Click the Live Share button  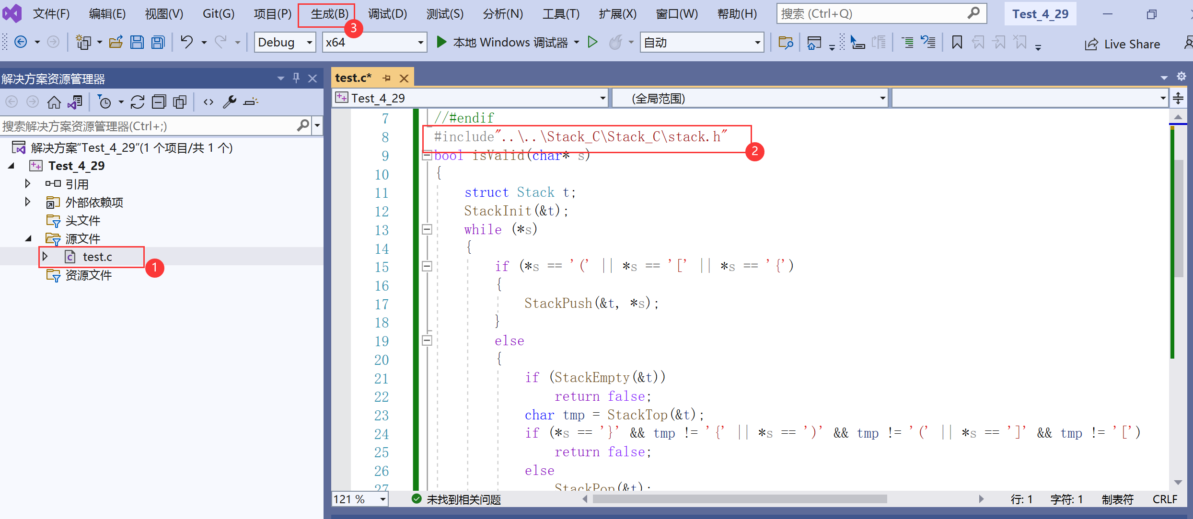tap(1122, 44)
